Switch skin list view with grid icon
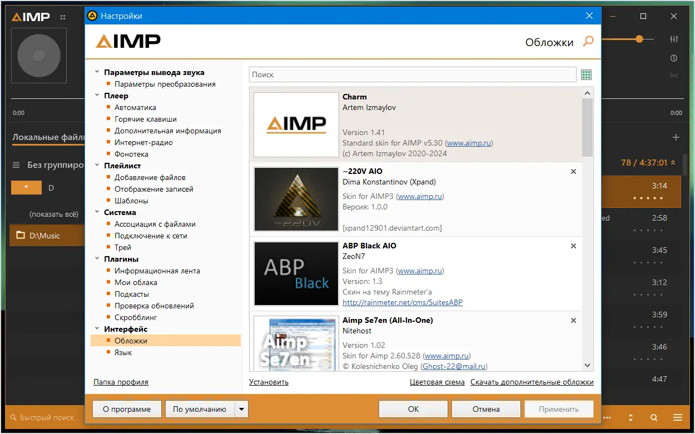695x434 pixels. (586, 74)
